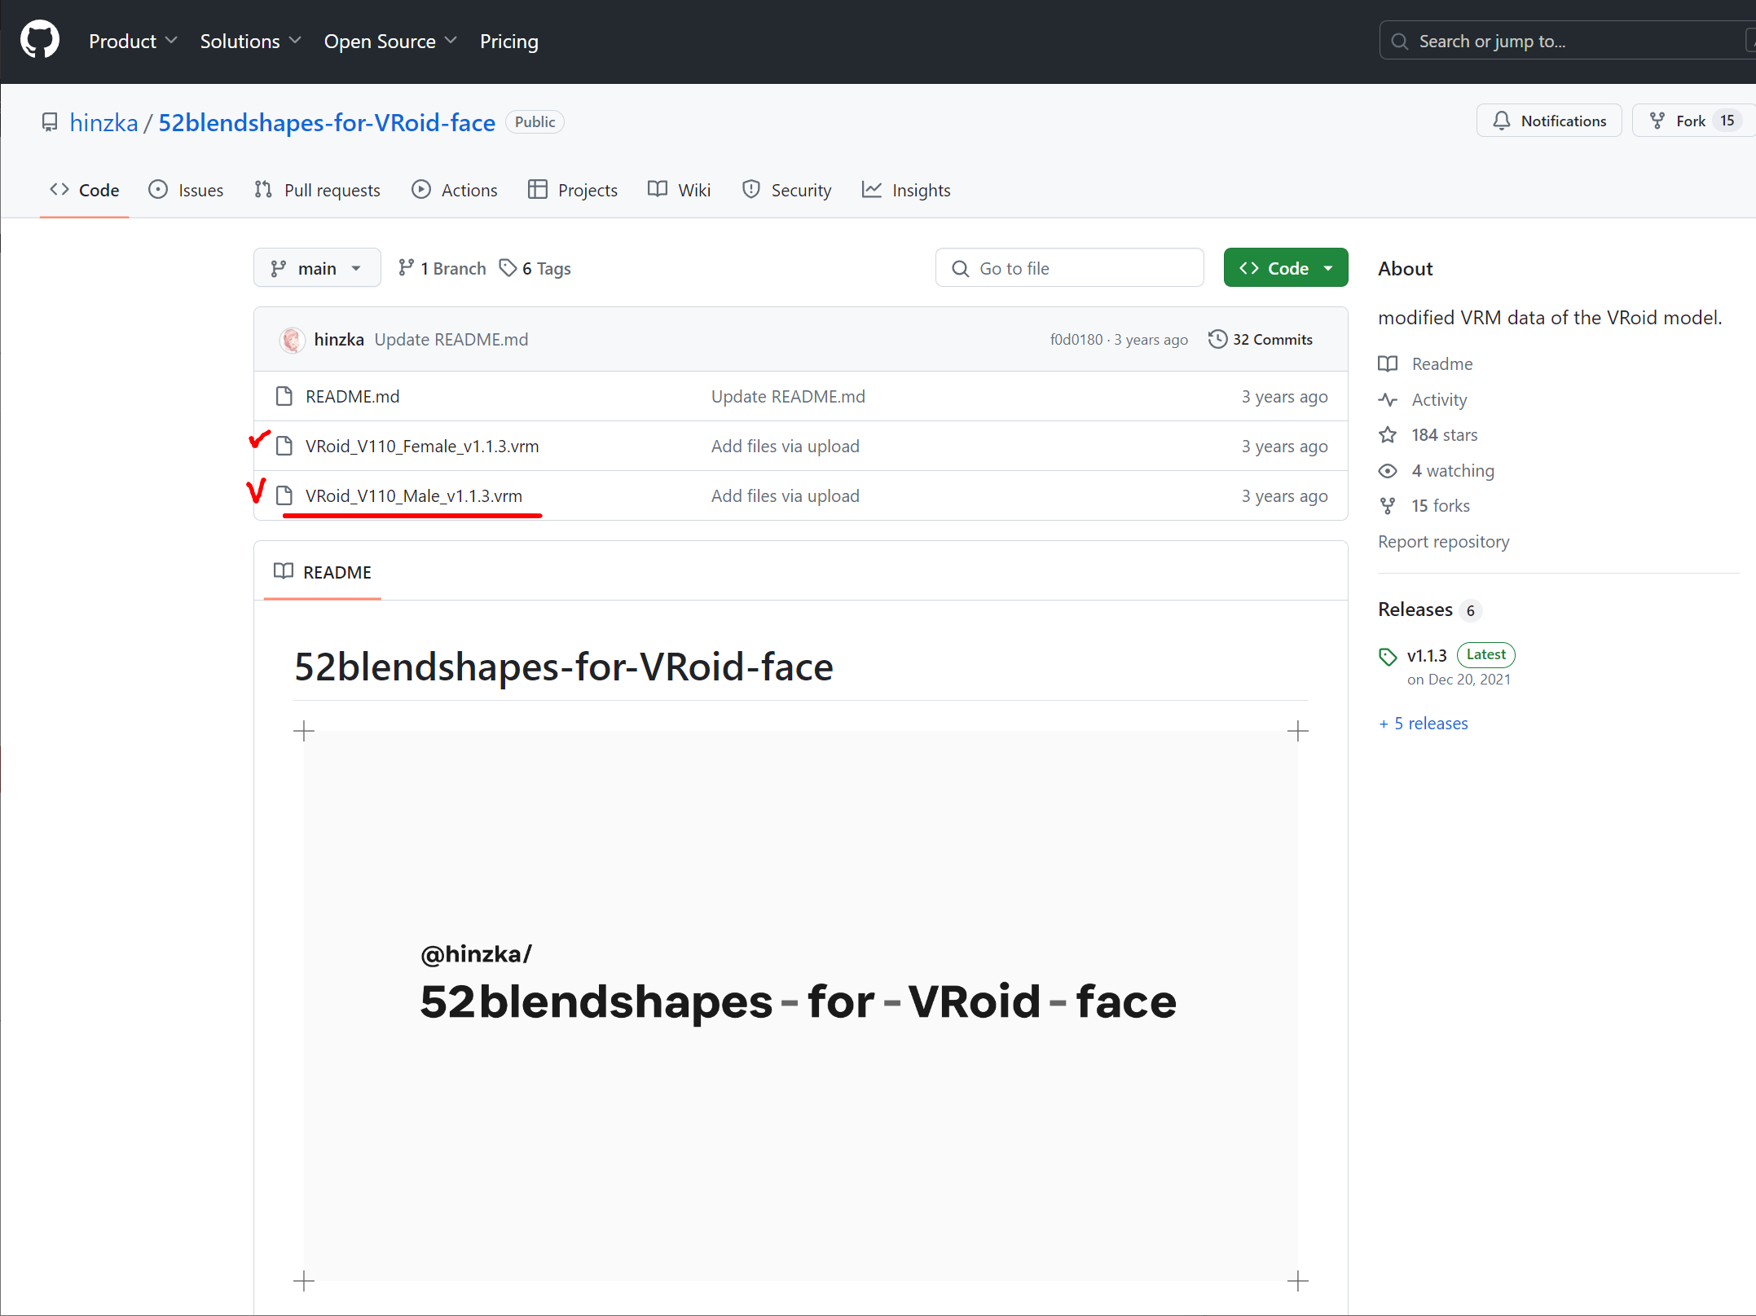
Task: Click the 6 Tags link
Action: click(x=535, y=268)
